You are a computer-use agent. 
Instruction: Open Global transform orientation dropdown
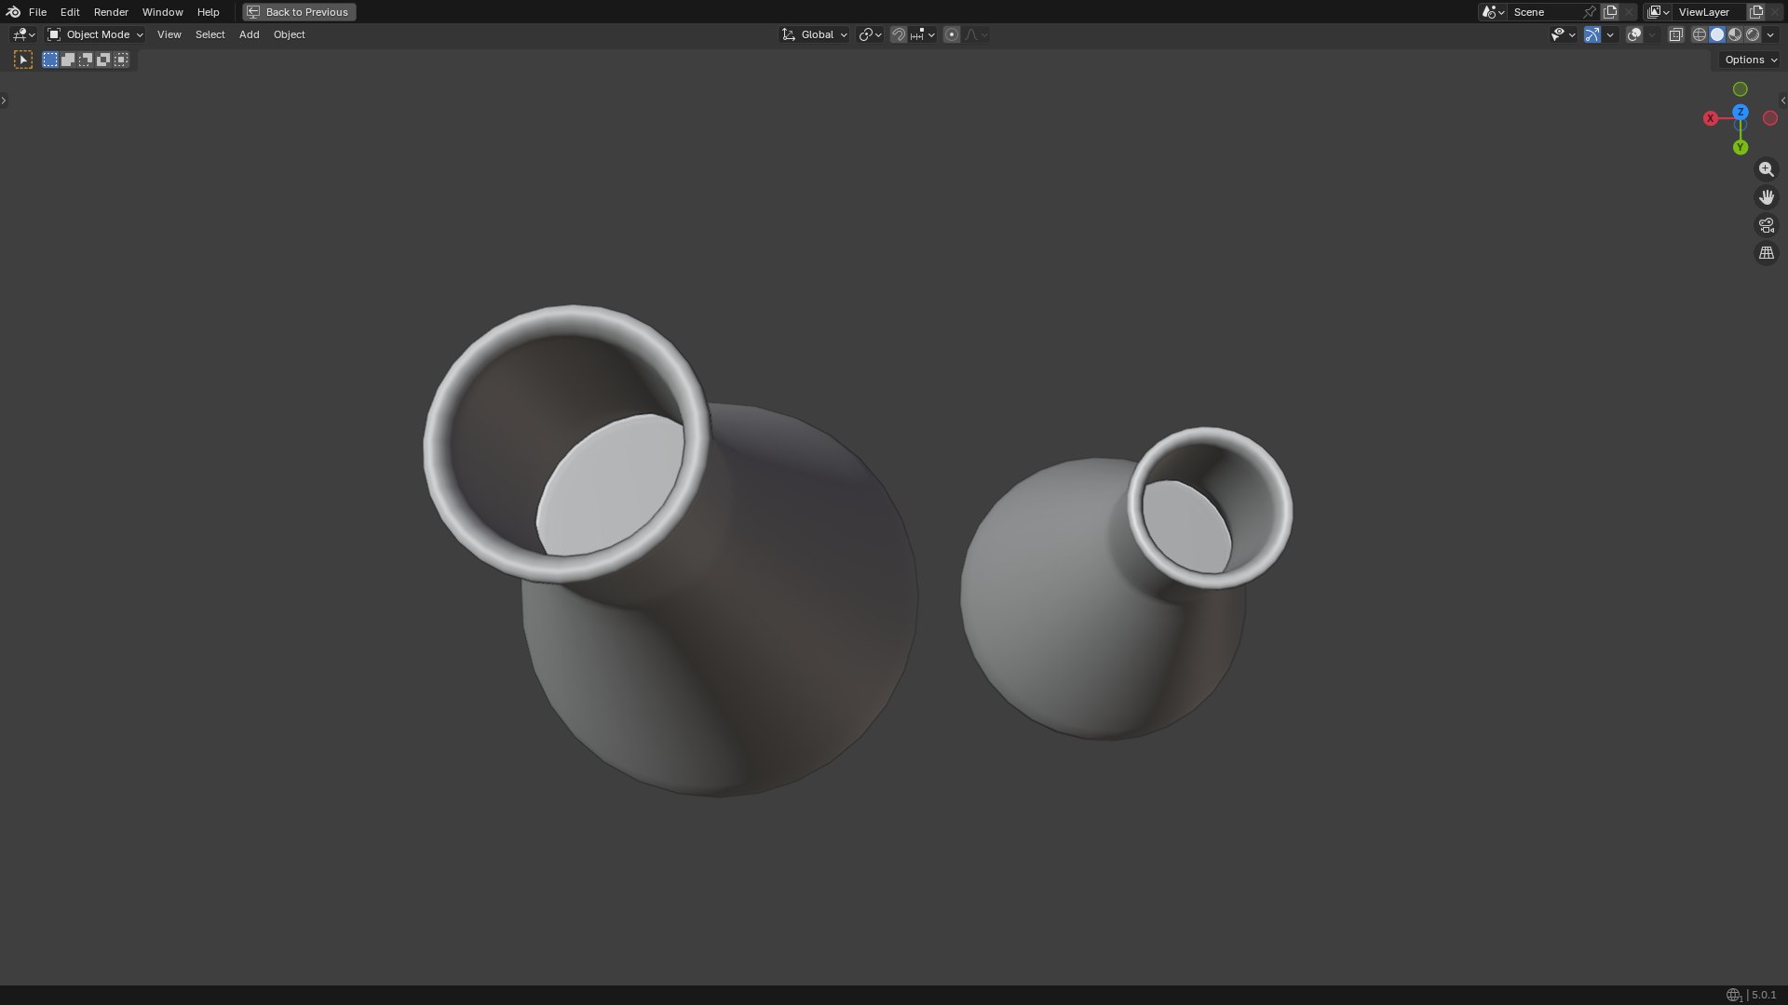pos(815,34)
